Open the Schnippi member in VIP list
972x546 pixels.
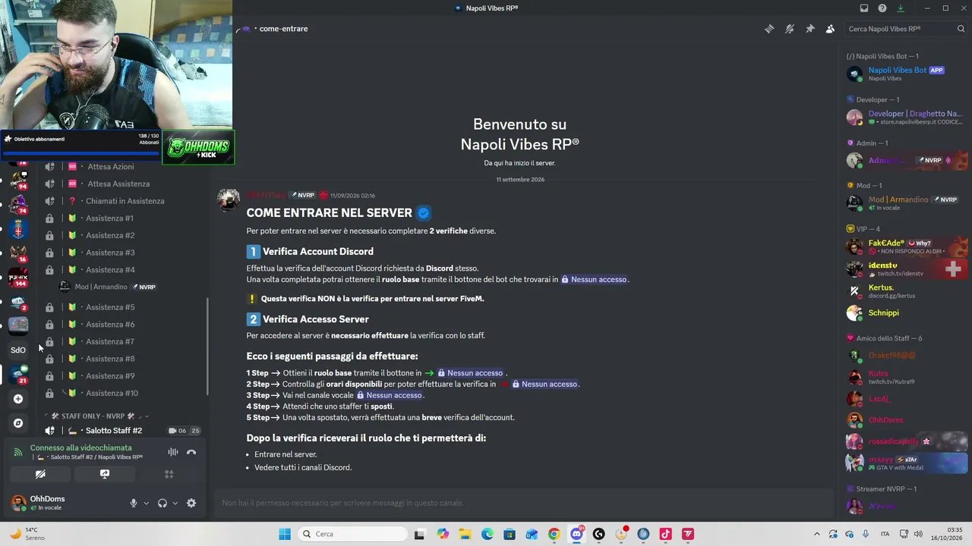[x=907, y=312]
